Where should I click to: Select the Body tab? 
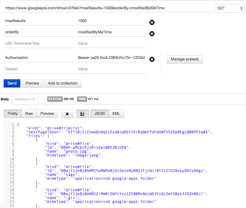(x=5, y=99)
